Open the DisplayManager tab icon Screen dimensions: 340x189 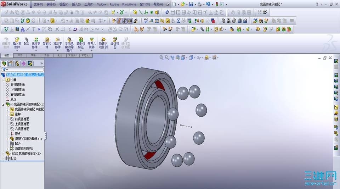click(x=30, y=63)
